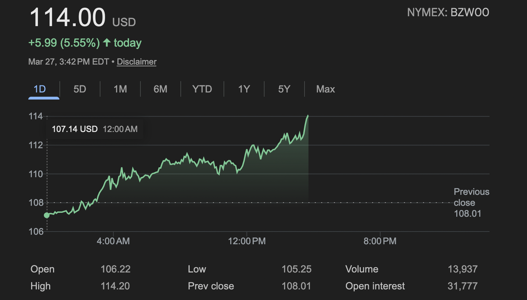
Task: Show the 6M price history
Action: 160,89
